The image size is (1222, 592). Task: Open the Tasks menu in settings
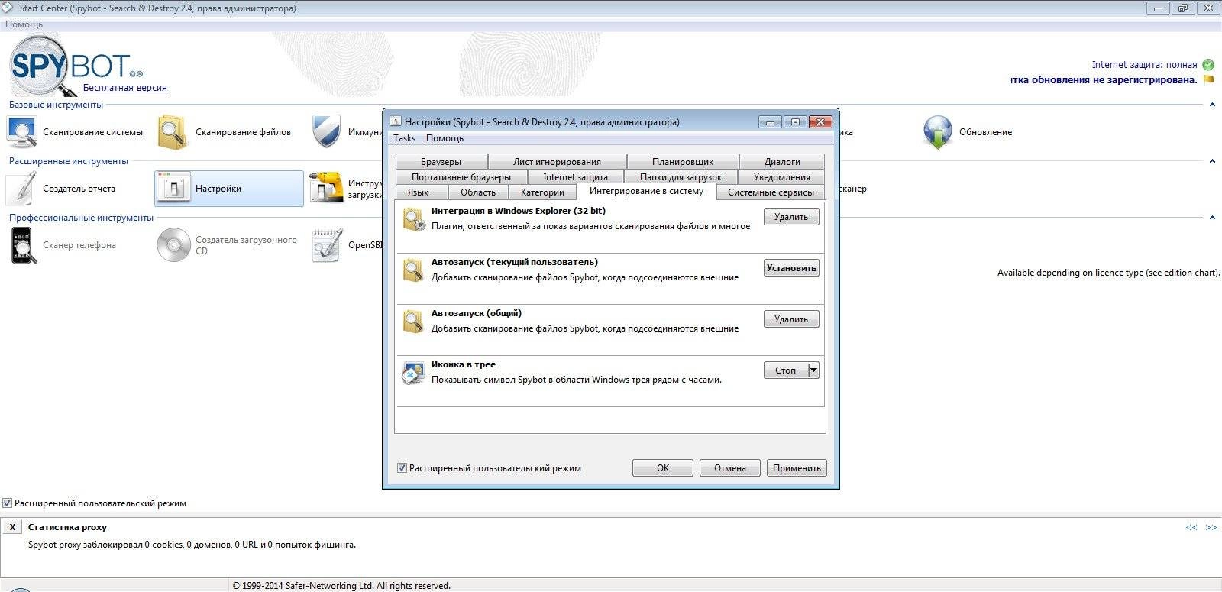tap(405, 138)
